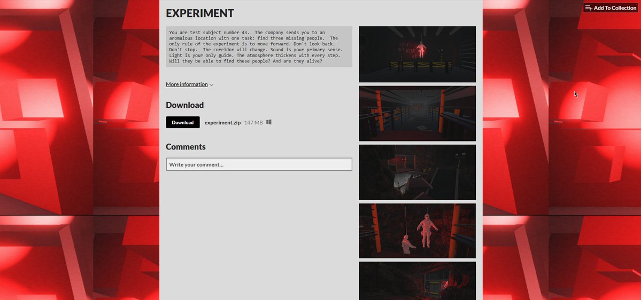641x300 pixels.
Task: Focus the Write your comment field
Action: click(x=259, y=164)
